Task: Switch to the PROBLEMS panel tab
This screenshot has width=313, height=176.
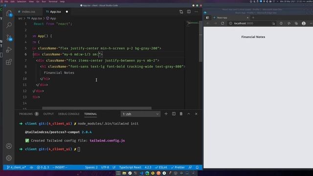Action: [x=29, y=114]
